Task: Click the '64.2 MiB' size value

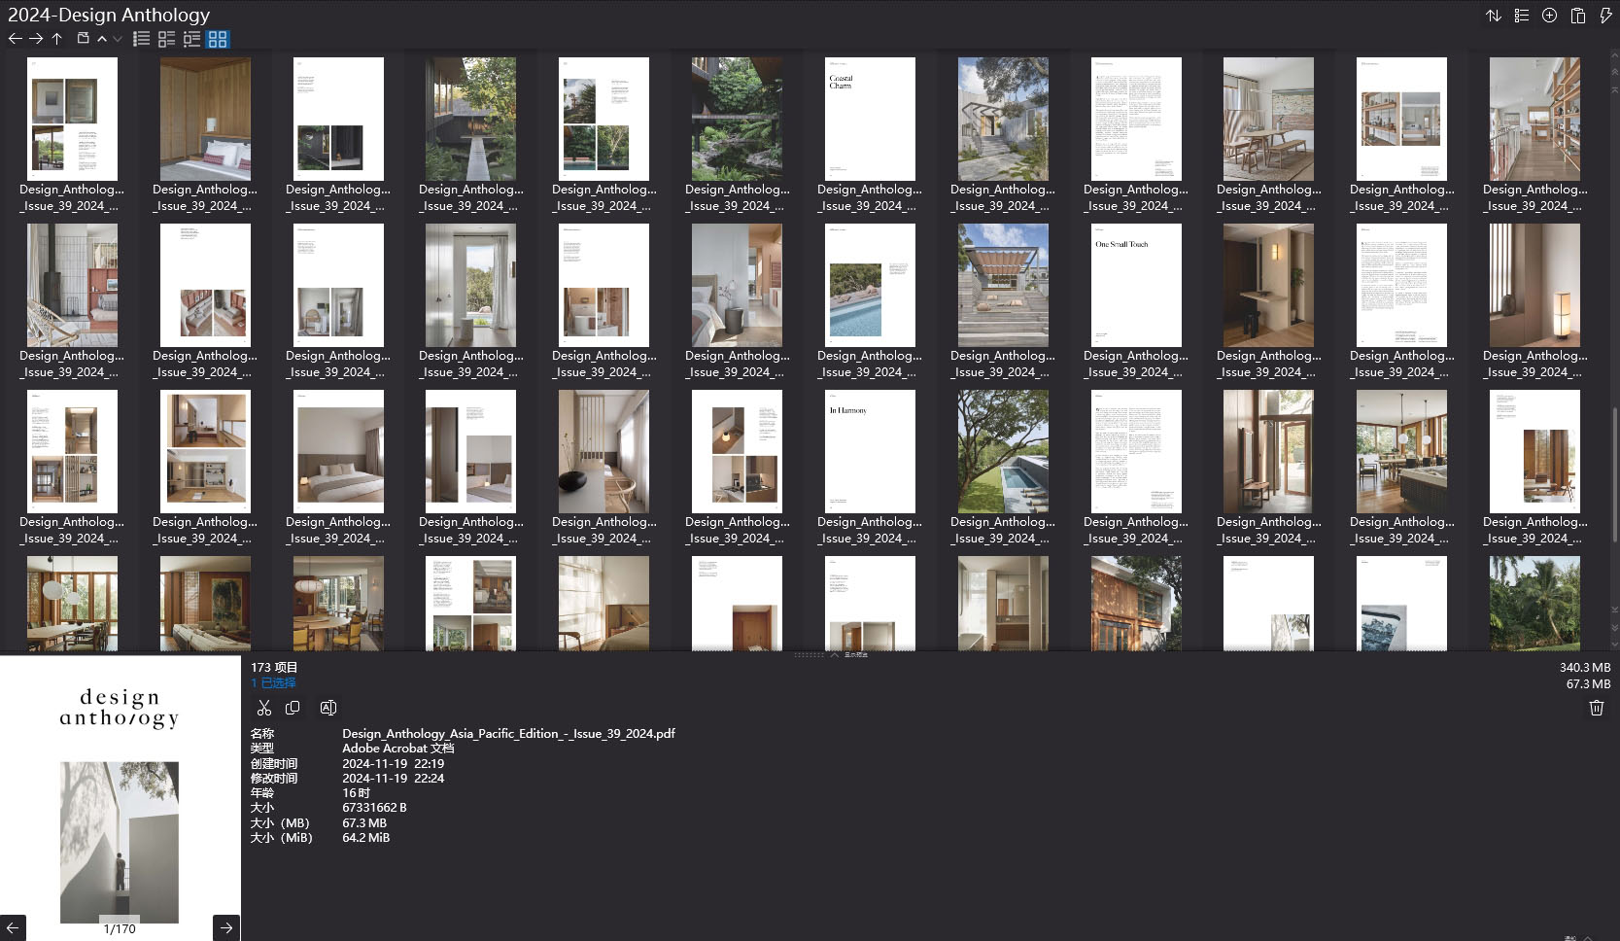Action: pyautogui.click(x=365, y=838)
